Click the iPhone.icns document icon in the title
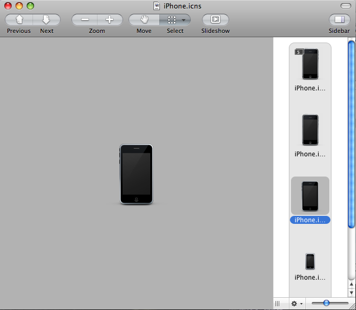The width and height of the screenshot is (356, 310). (x=157, y=6)
